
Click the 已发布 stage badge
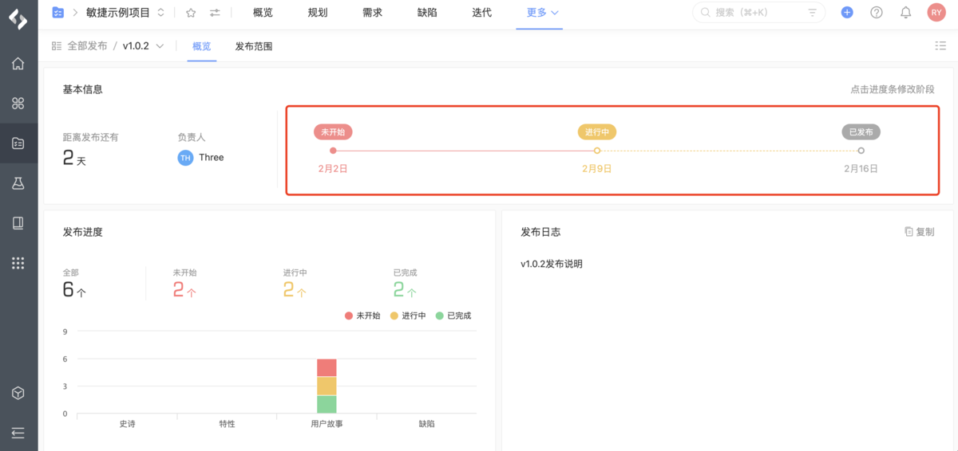[x=861, y=132]
